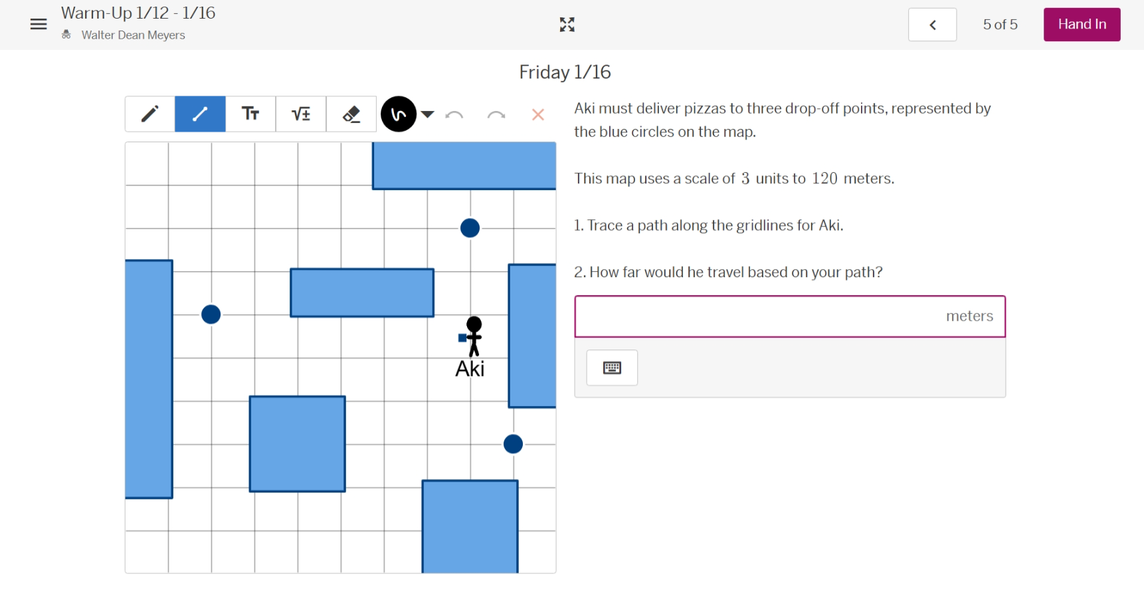Open the math keyboard
The height and width of the screenshot is (606, 1144).
point(612,367)
